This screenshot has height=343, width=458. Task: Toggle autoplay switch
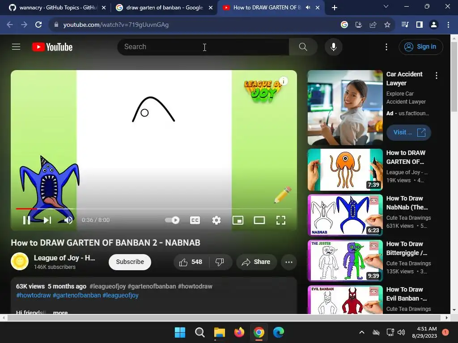(x=172, y=220)
